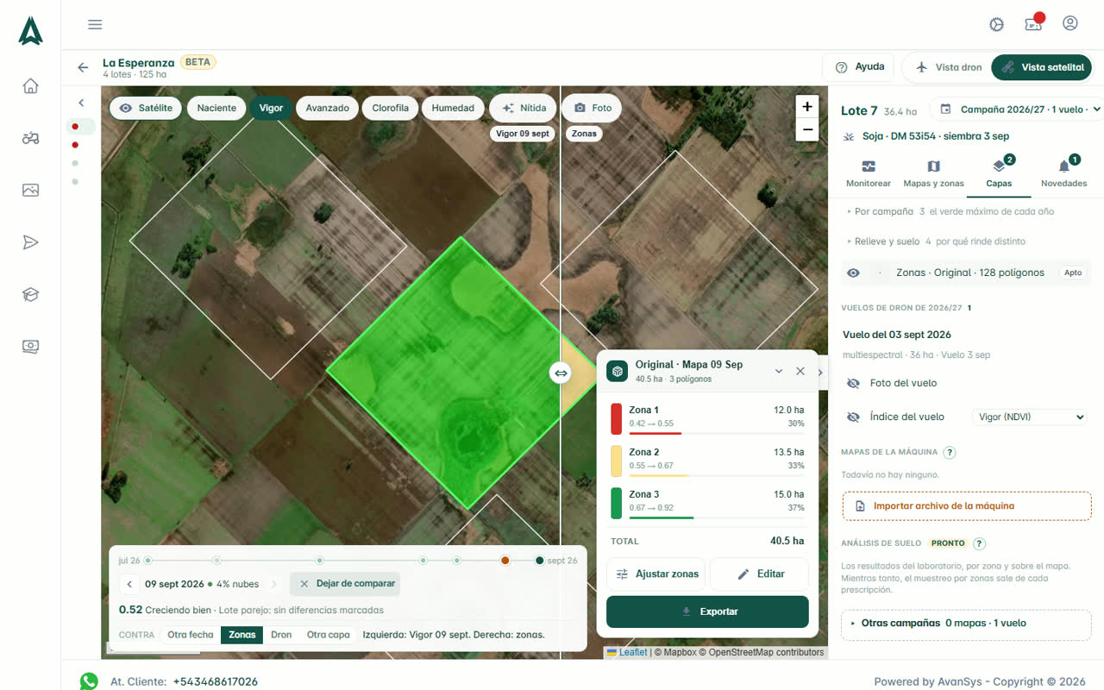Switch to Monitorear tab
This screenshot has height=690, width=1104.
pos(869,173)
